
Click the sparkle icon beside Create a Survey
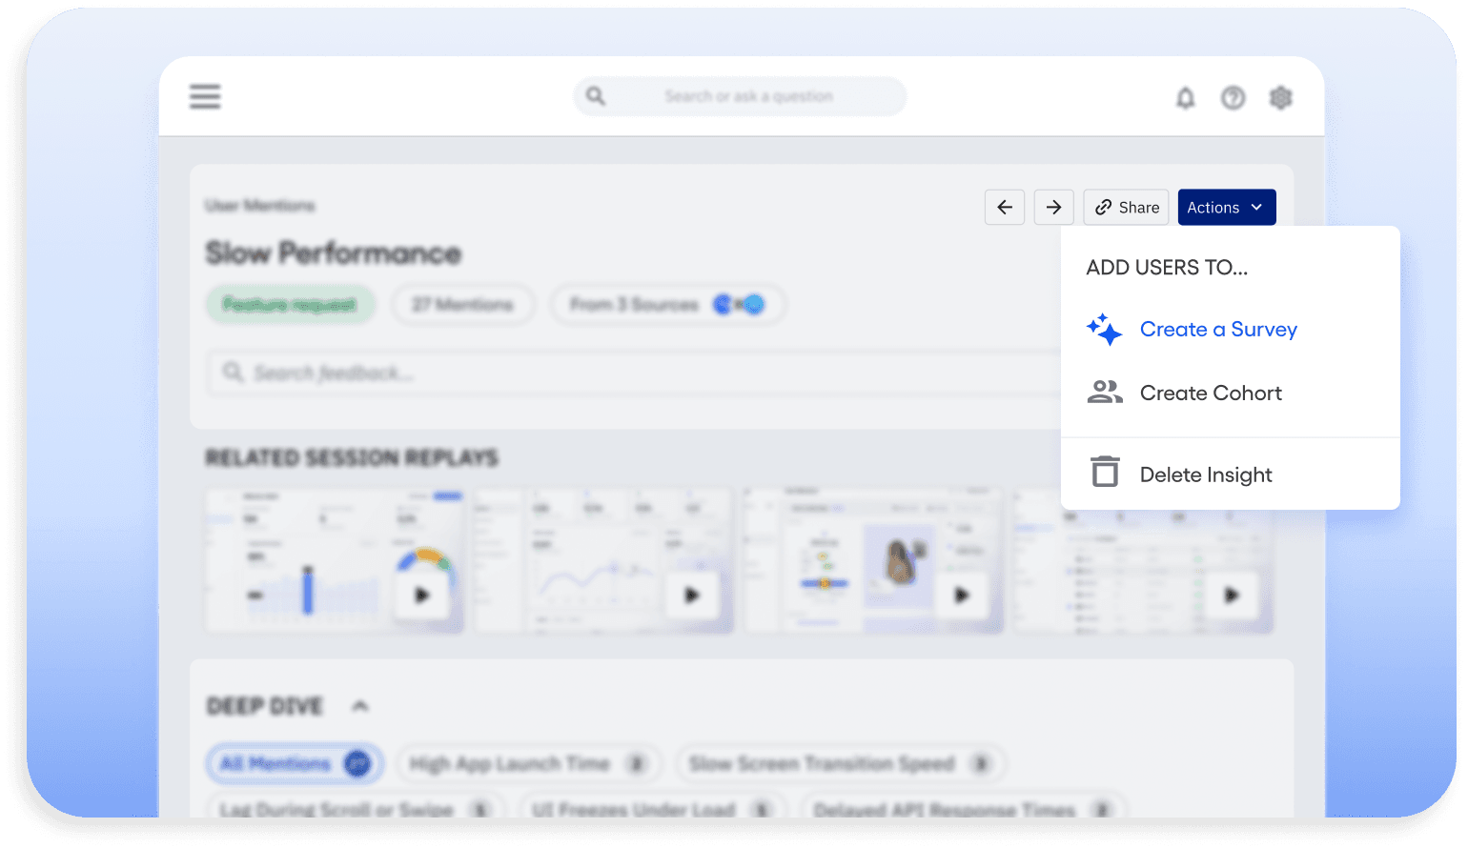[1104, 330]
